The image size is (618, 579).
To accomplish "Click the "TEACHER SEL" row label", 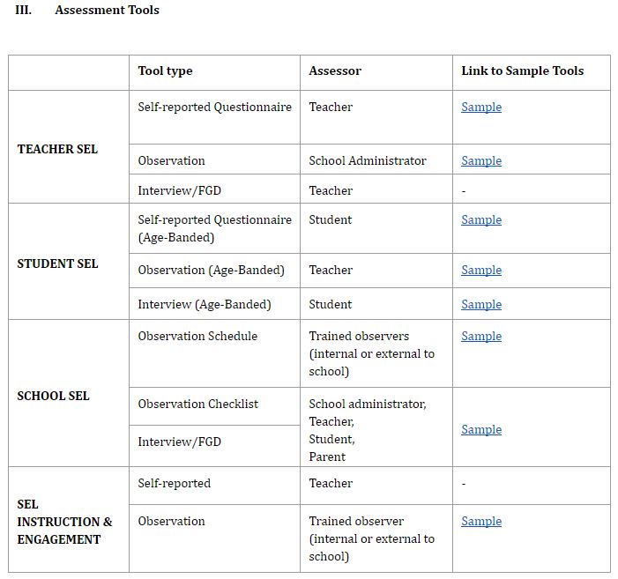I will click(x=57, y=150).
